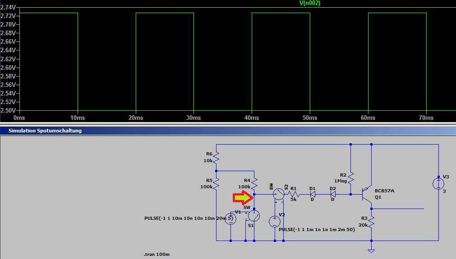Select the S2 switch symbol
Viewport: 456px width, 259px height.
279,194
